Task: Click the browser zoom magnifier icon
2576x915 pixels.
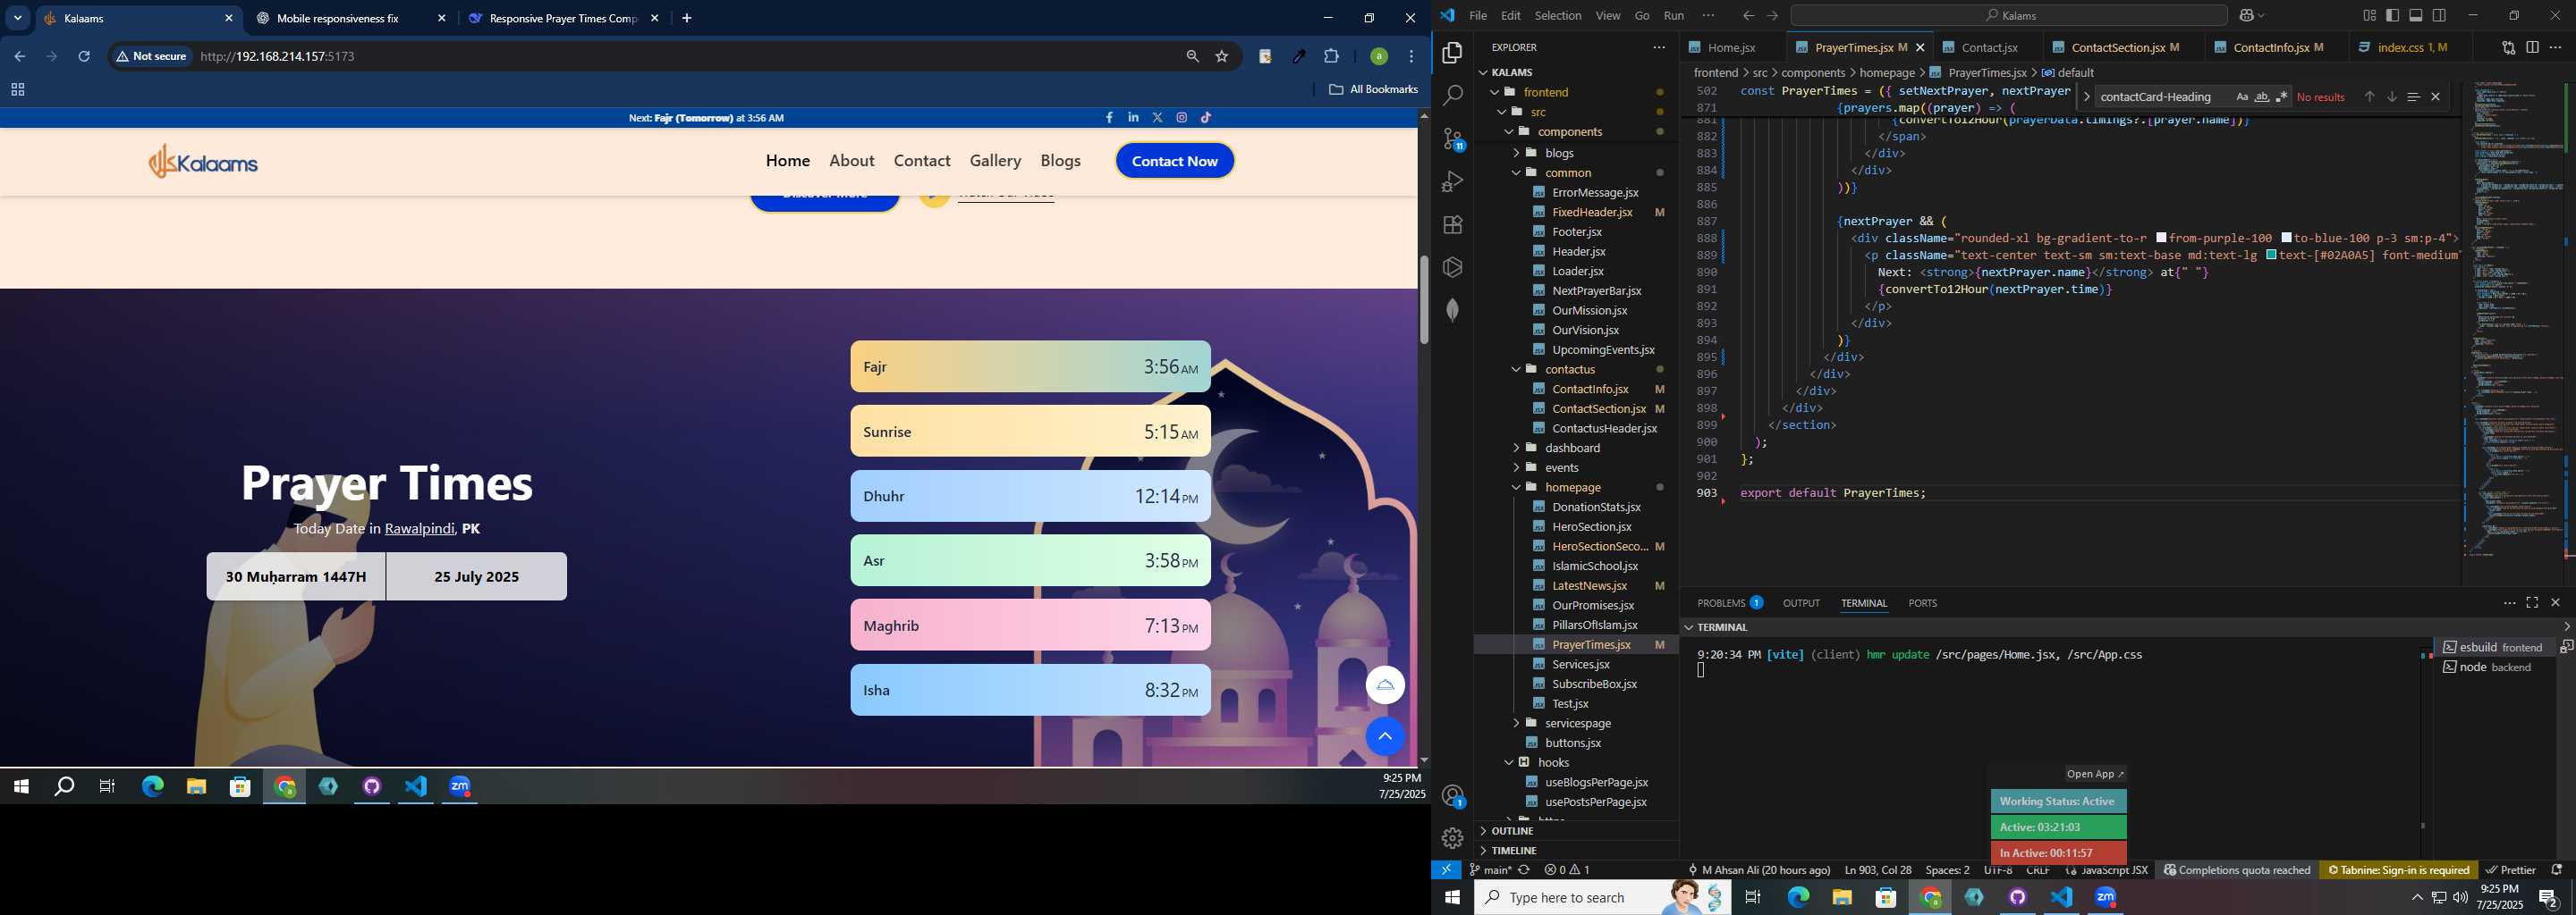Action: (1192, 57)
